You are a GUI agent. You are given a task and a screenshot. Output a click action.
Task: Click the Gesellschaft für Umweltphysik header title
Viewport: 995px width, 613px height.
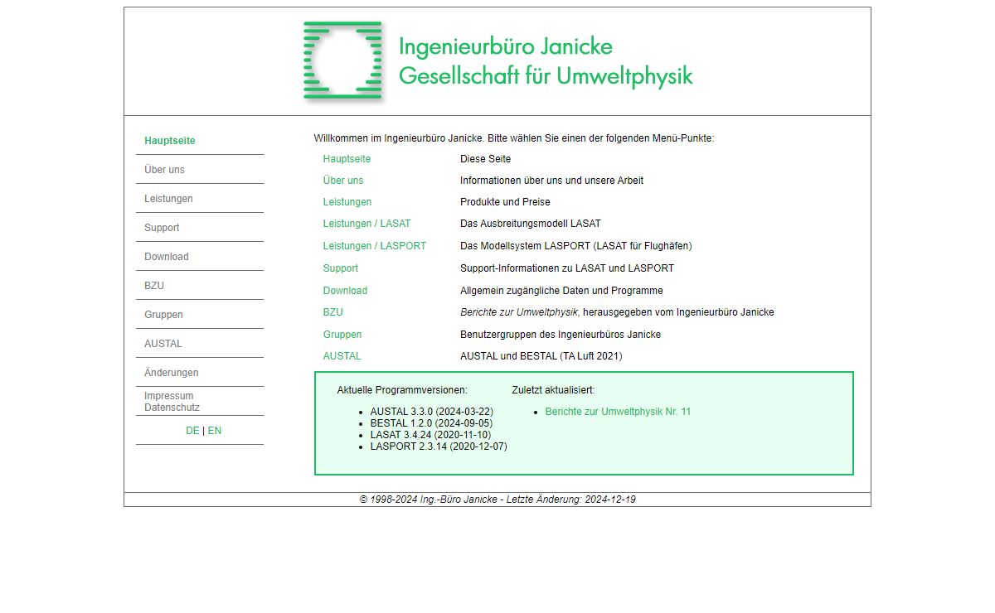click(546, 76)
